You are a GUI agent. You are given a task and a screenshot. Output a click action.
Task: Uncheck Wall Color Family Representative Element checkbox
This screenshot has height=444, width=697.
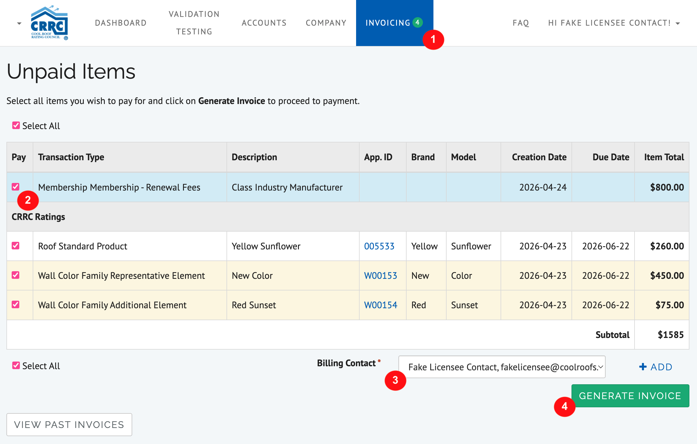pyautogui.click(x=16, y=275)
